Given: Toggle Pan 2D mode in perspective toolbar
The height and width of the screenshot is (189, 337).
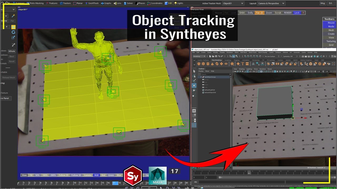Looking at the screenshot, I should (259, 13).
